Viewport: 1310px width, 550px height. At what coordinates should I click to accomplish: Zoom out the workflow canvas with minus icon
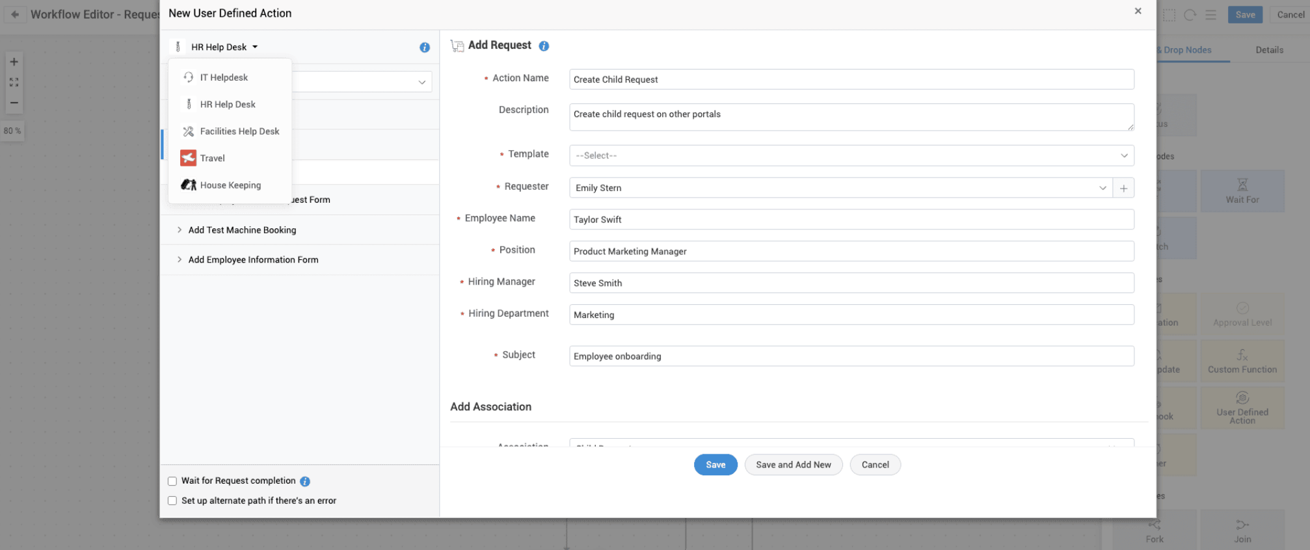[14, 103]
